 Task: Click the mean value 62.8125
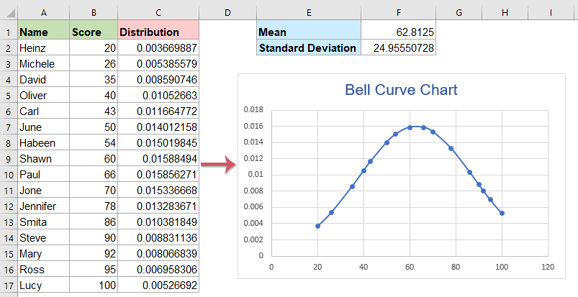399,32
